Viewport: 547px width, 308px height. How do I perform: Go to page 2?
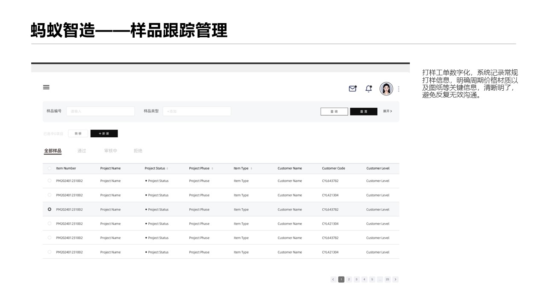coord(349,279)
